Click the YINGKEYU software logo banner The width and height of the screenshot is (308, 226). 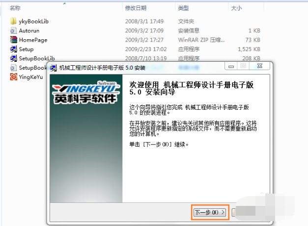click(x=86, y=92)
